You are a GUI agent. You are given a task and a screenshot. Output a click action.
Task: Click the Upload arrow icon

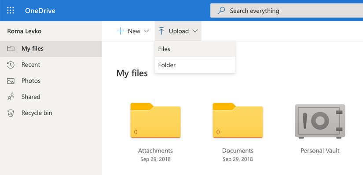pos(161,31)
